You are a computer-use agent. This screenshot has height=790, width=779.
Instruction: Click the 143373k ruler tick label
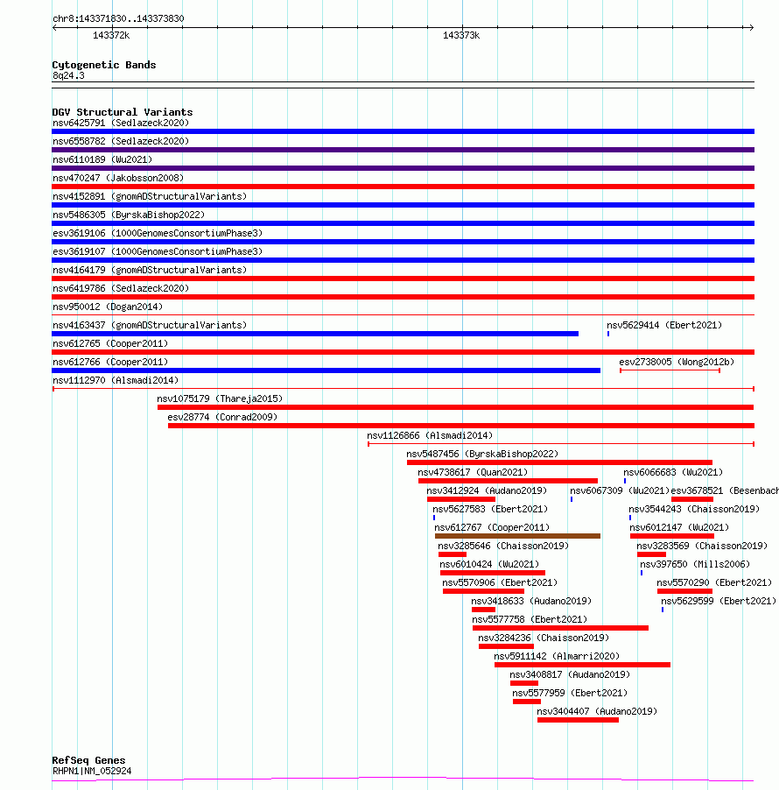461,36
